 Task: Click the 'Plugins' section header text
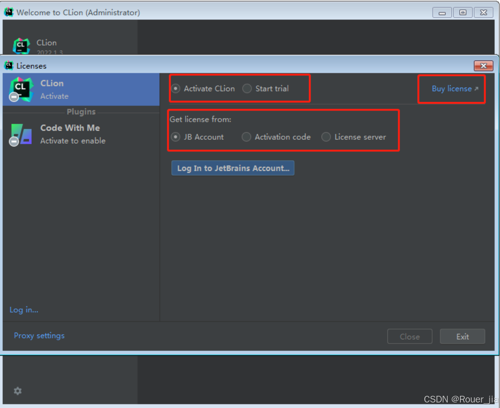(x=81, y=112)
